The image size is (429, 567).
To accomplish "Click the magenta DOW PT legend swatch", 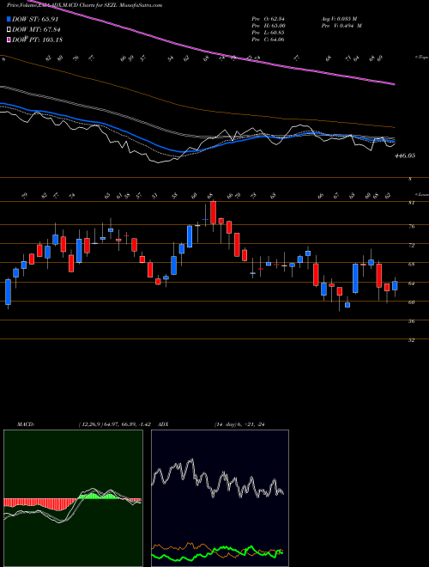I will coord(9,40).
